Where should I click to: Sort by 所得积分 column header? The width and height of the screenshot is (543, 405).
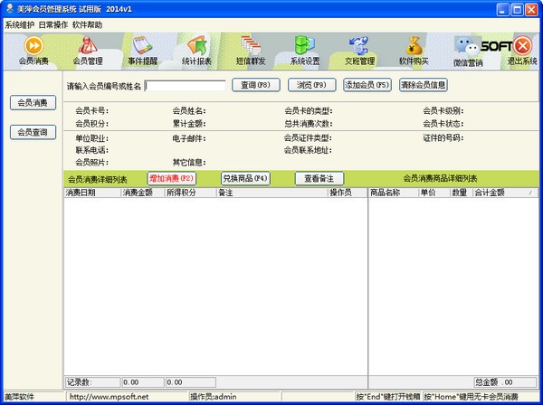[x=190, y=193]
